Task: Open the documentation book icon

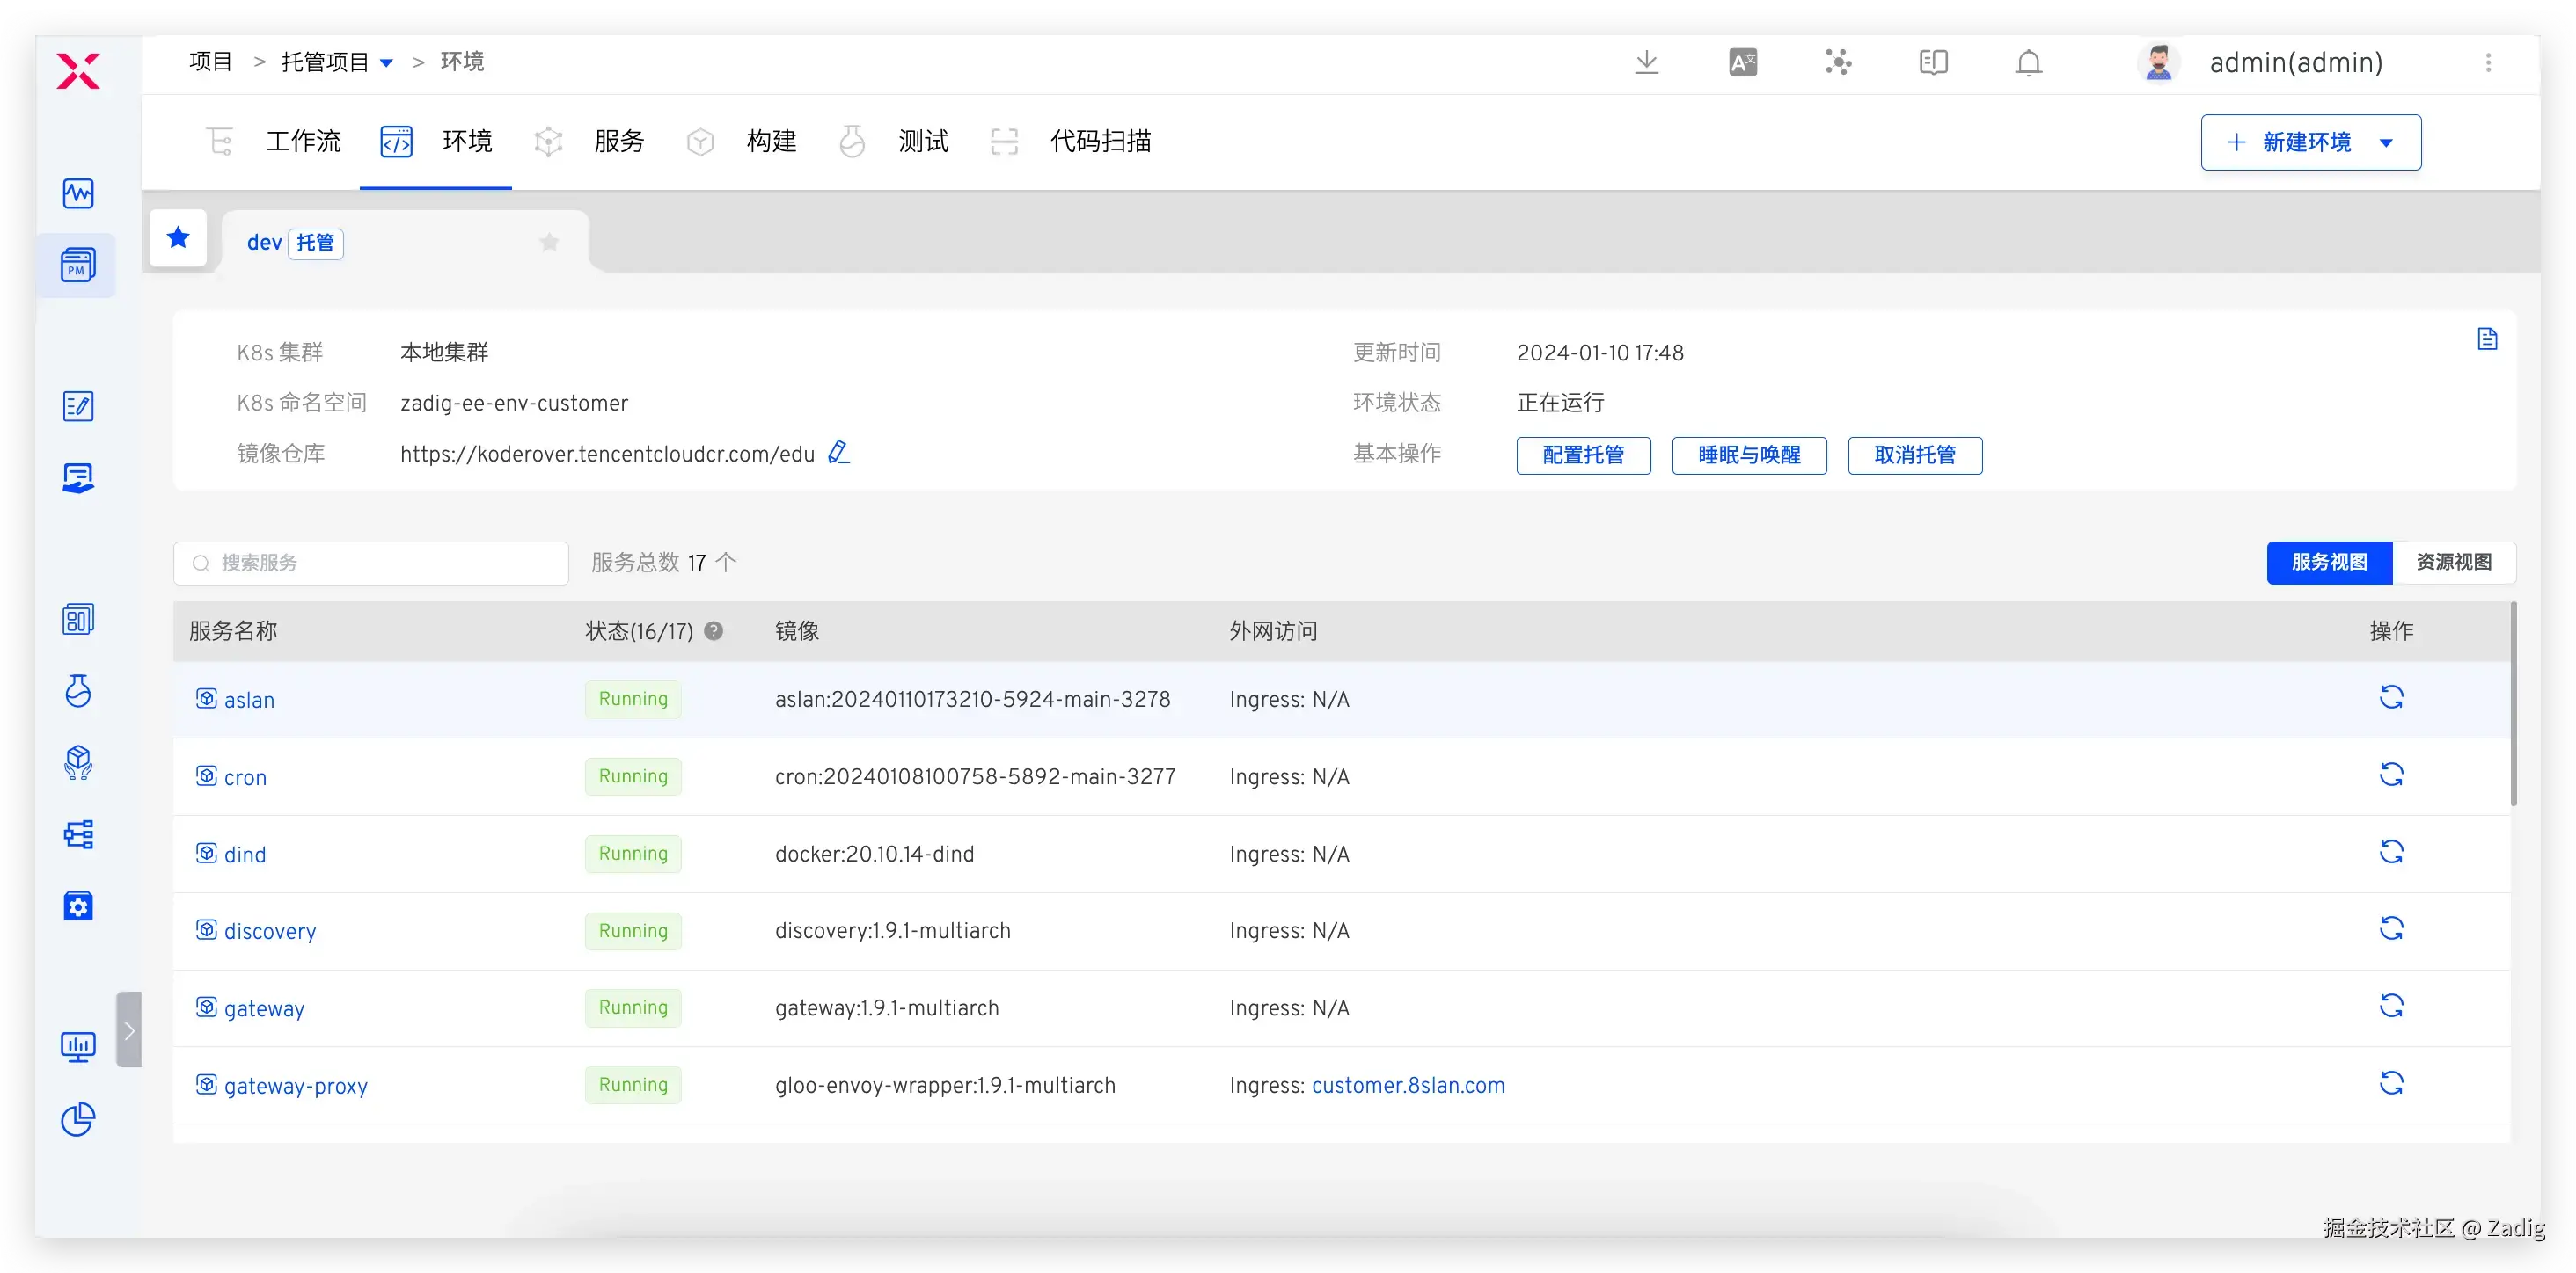Action: click(x=1933, y=63)
